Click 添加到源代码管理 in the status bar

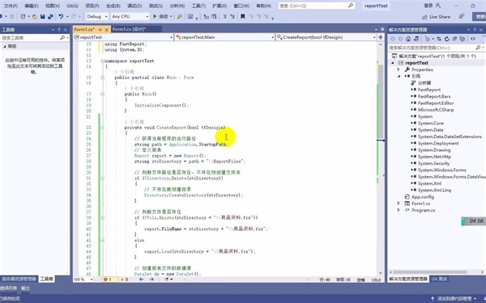[x=454, y=299]
